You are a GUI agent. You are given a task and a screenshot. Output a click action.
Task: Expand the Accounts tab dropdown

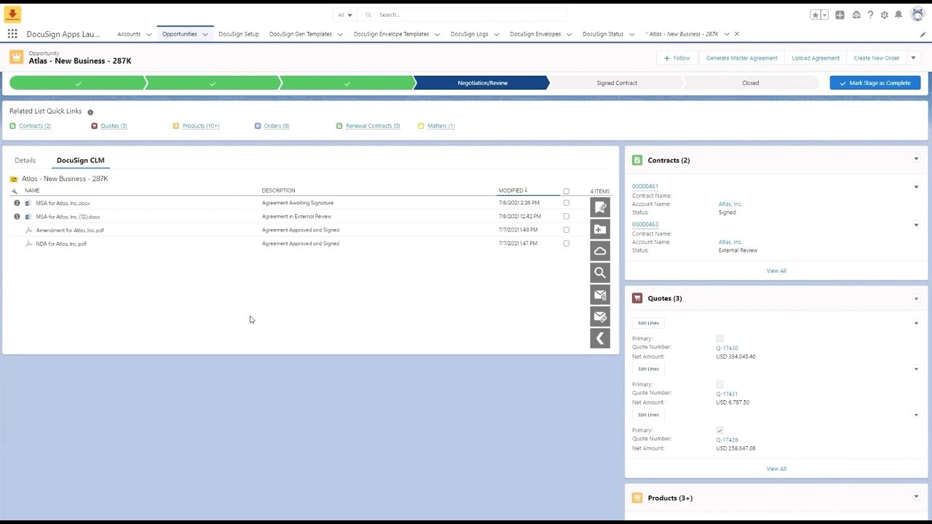149,34
